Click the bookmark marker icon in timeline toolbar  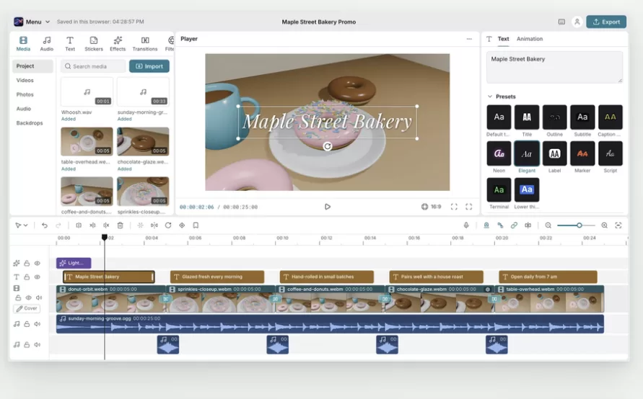pyautogui.click(x=196, y=225)
